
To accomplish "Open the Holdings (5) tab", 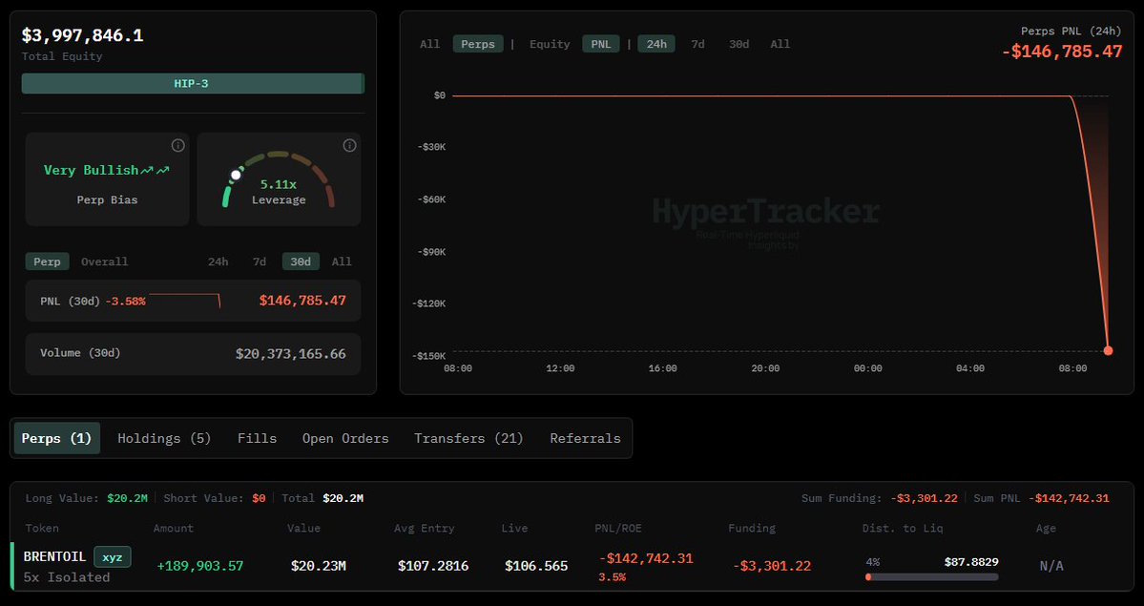I will 163,438.
